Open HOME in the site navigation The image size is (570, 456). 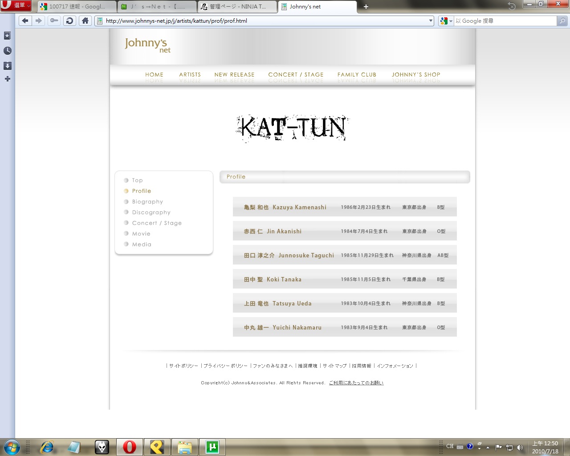154,75
